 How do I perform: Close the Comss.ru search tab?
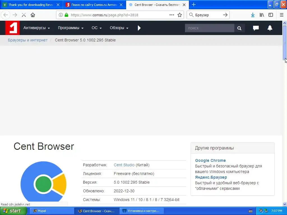pyautogui.click(x=121, y=5)
